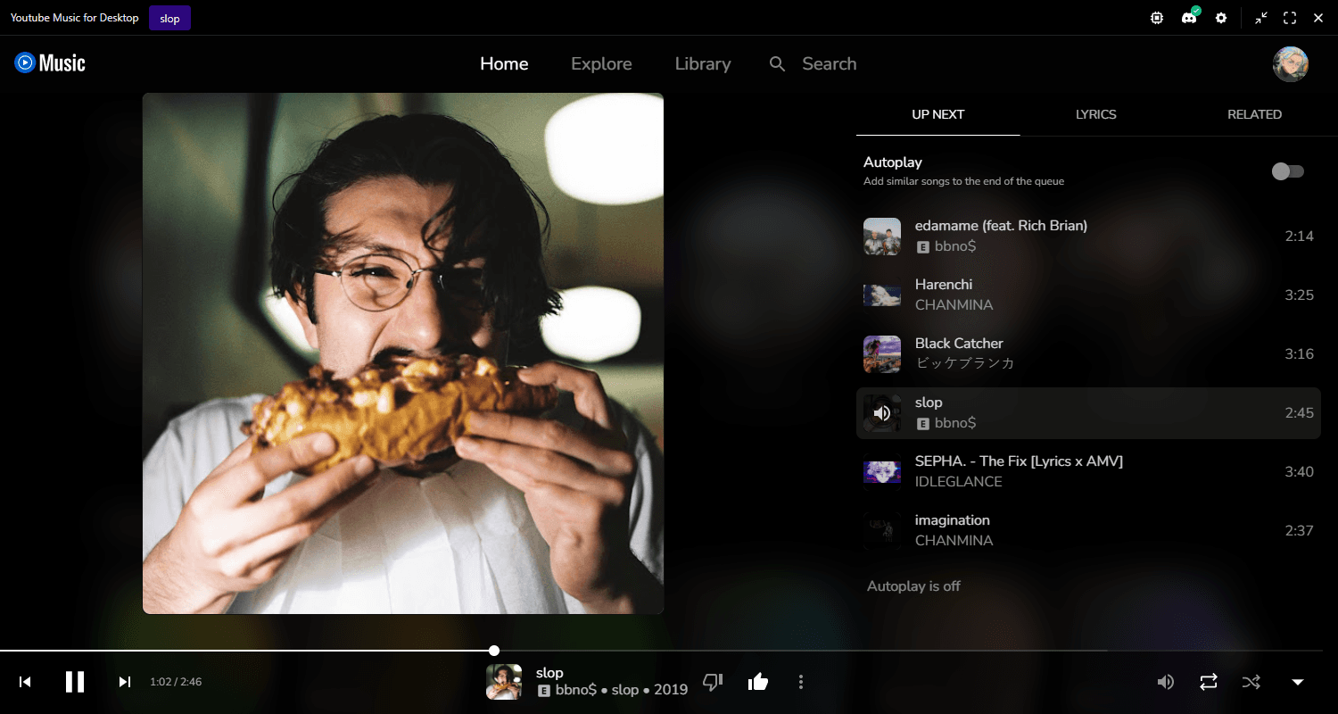Like the song slop
1338x714 pixels.
coord(758,682)
